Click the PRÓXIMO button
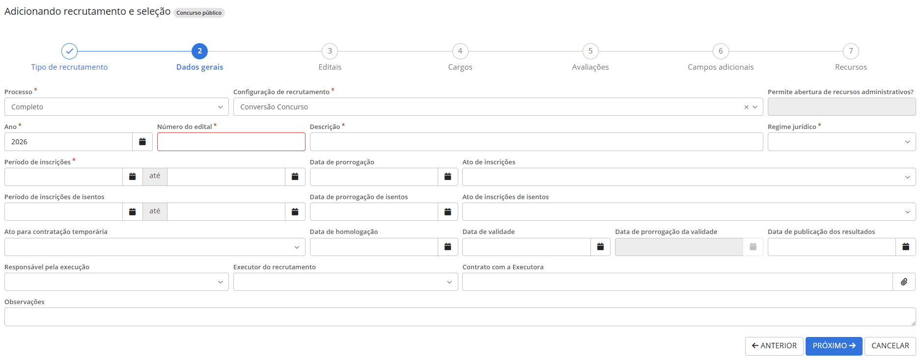The height and width of the screenshot is (361, 922). pyautogui.click(x=834, y=346)
